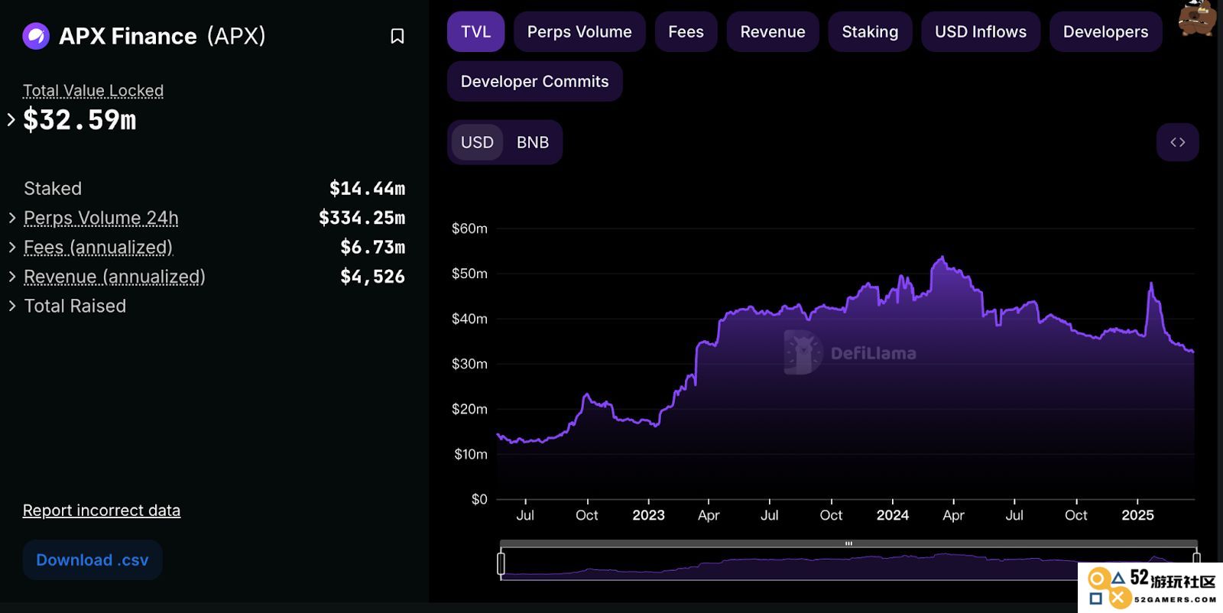Toggle the Perps Volume chart metric
The height and width of the screenshot is (613, 1223).
(x=579, y=32)
